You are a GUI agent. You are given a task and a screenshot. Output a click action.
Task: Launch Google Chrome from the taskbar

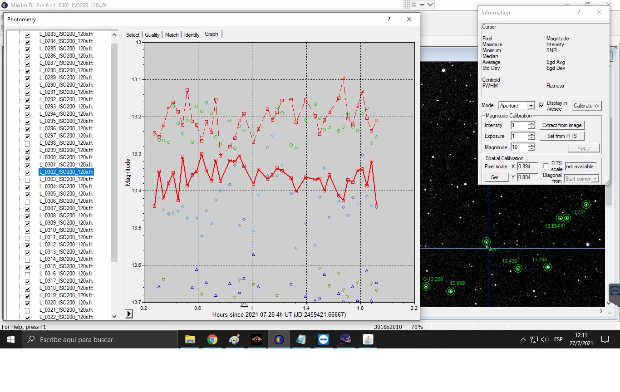(x=212, y=339)
